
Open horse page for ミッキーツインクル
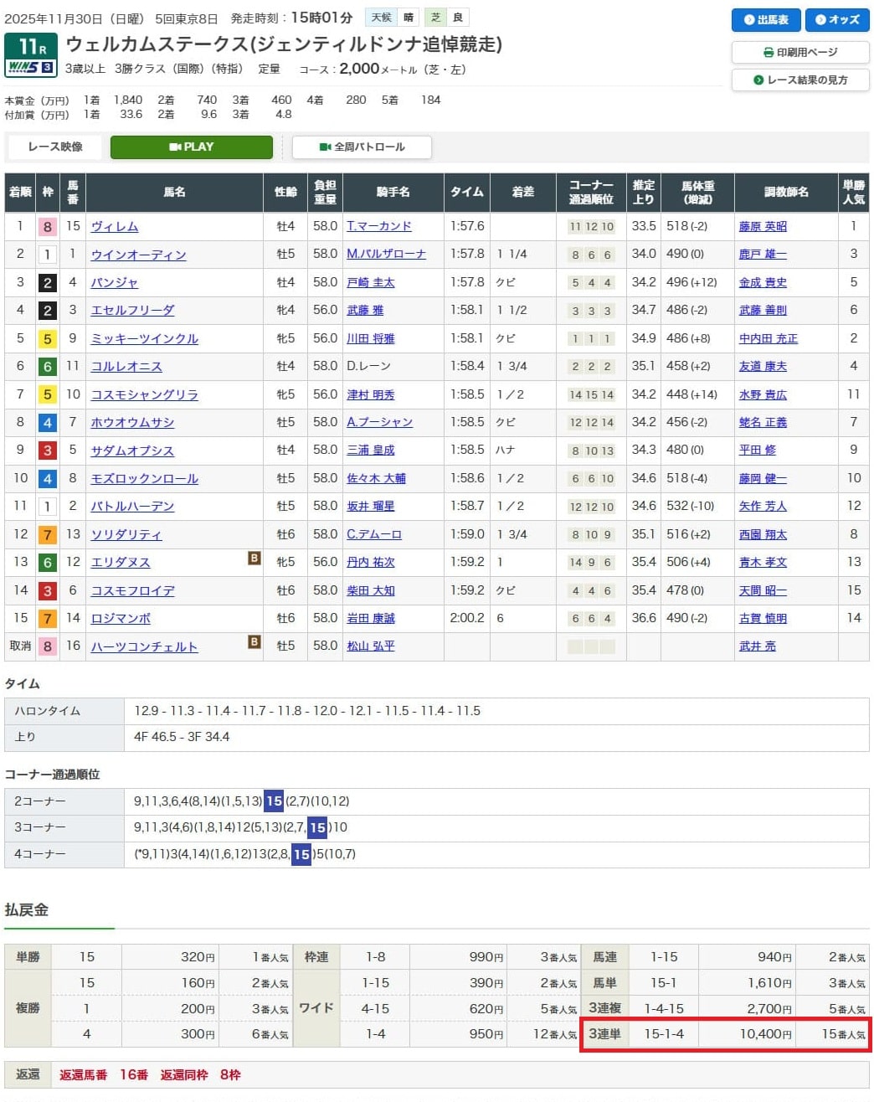[144, 339]
